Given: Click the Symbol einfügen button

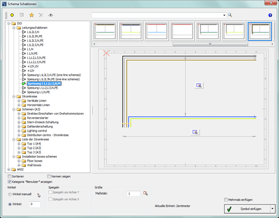Looking at the screenshot, I should 247,209.
